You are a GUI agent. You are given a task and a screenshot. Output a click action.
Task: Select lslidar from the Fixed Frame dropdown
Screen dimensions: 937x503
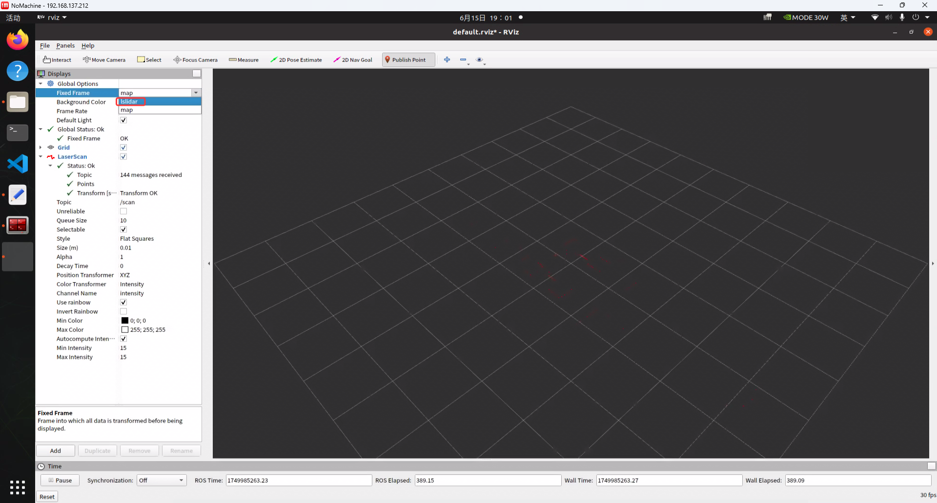[x=130, y=101]
